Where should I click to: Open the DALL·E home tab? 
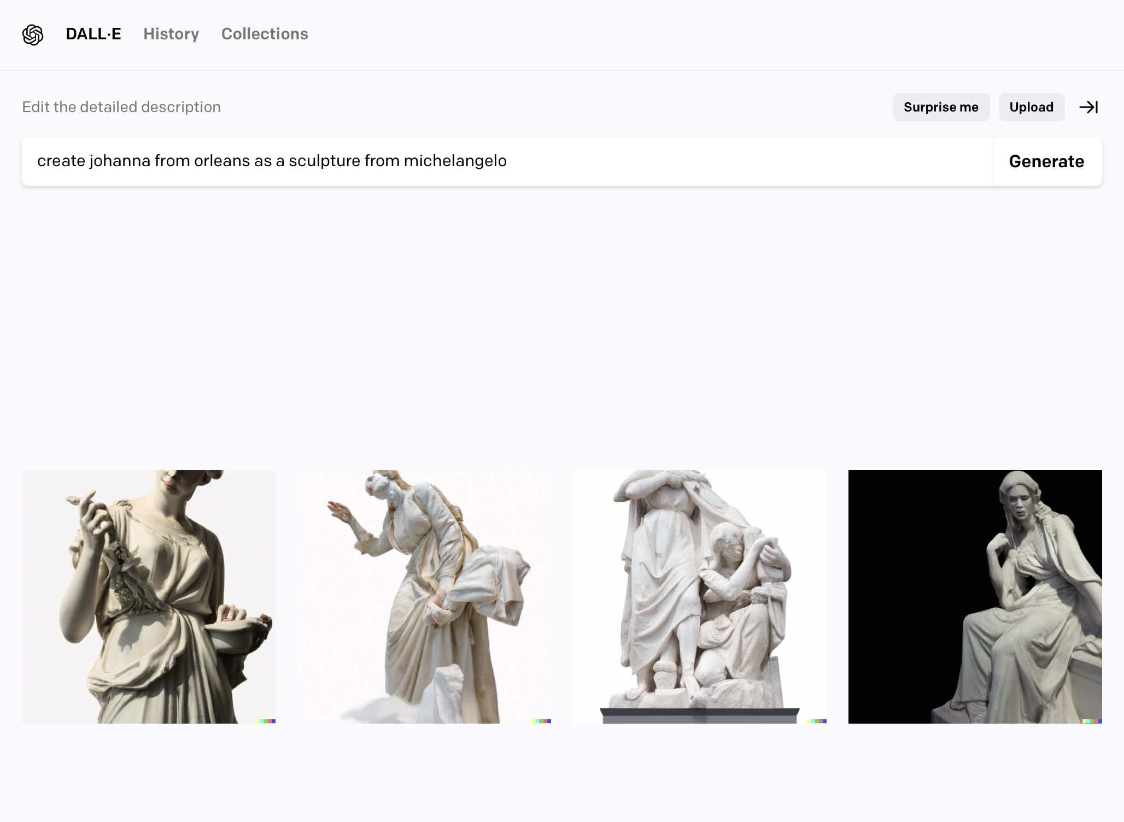tap(93, 34)
